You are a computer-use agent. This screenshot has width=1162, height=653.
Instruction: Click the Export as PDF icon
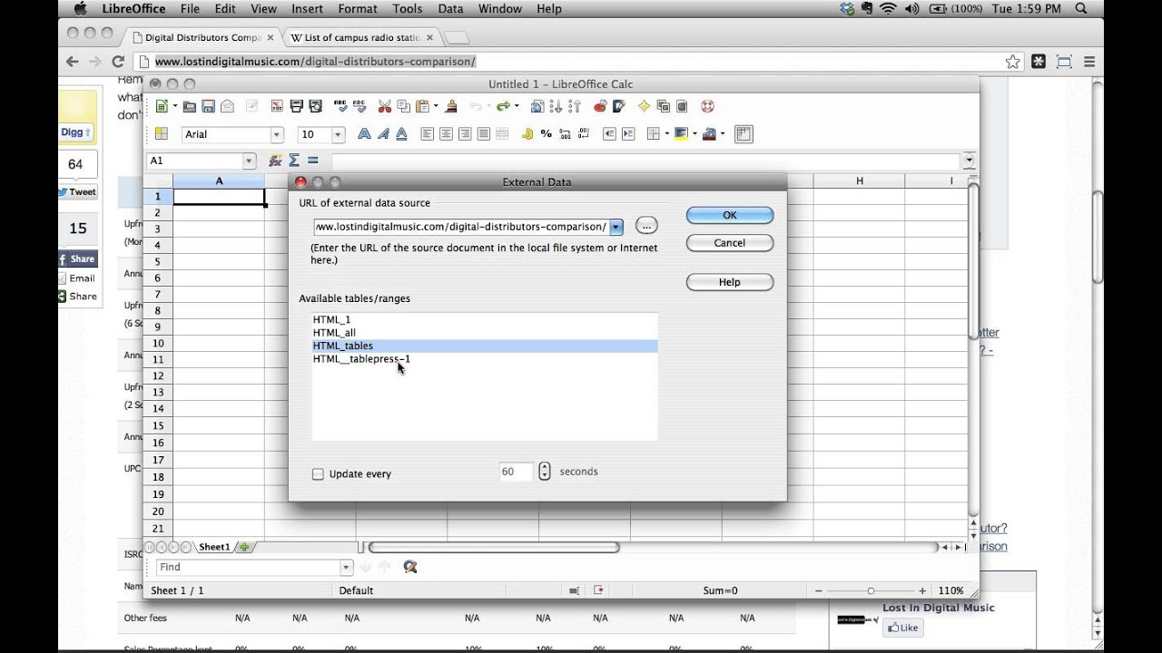point(276,106)
